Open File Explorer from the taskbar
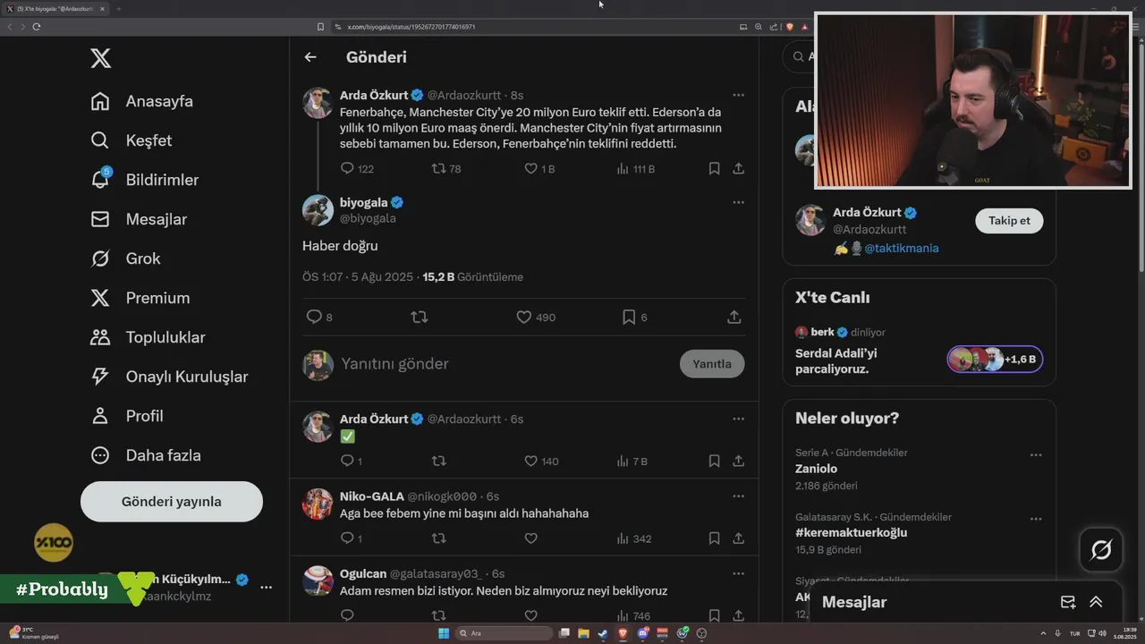 point(583,633)
